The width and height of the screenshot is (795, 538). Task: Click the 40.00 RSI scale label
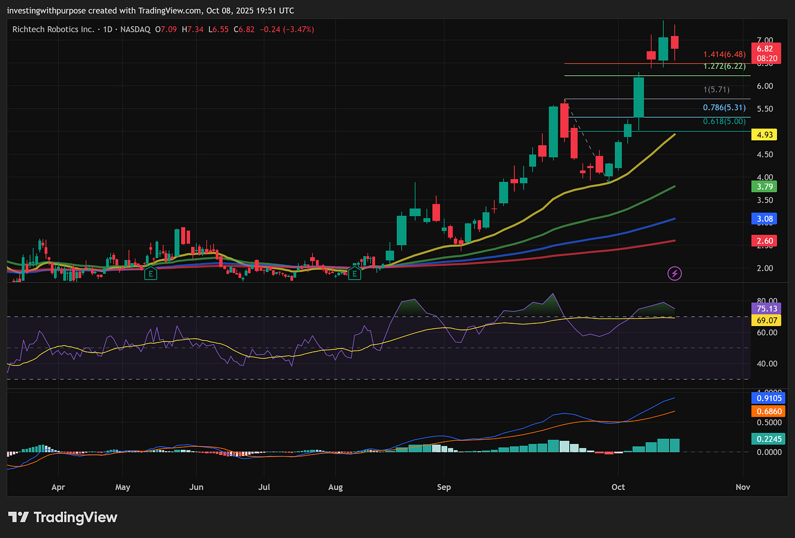point(767,364)
